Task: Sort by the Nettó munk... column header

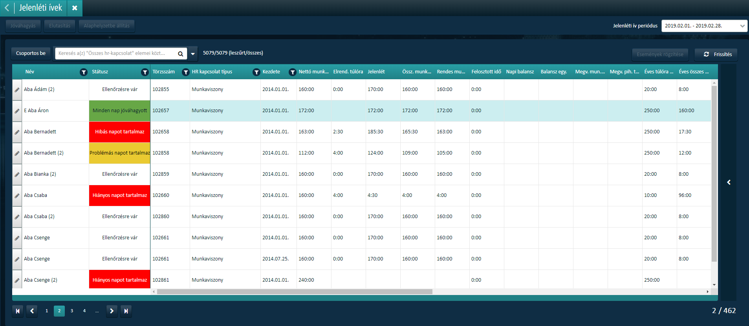Action: click(x=313, y=72)
